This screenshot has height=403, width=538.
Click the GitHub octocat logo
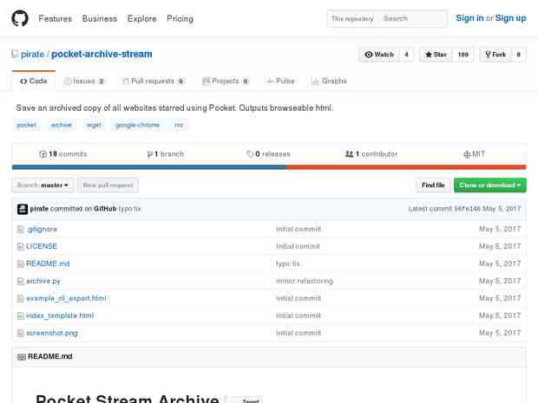pyautogui.click(x=20, y=18)
